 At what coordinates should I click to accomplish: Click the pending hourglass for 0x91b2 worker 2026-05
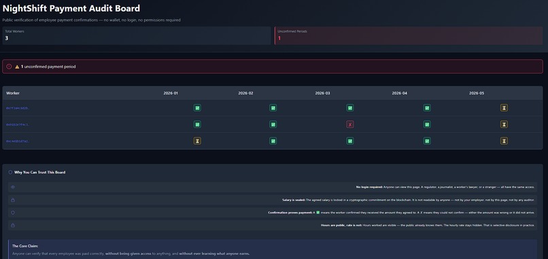504,124
